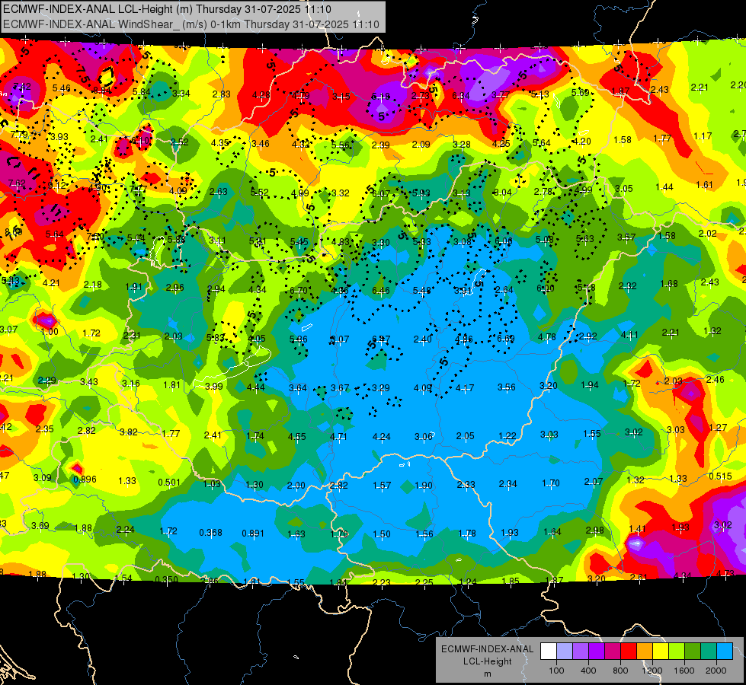Click the wind shear value '6.00'
746x685 pixels.
(546, 288)
